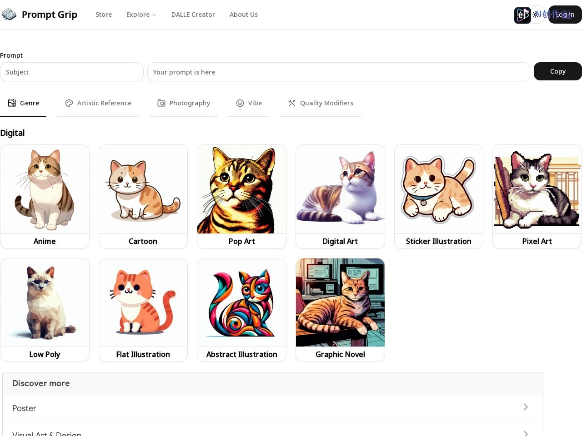582x436 pixels.
Task: Choose the Flat Illustration card
Action: pos(143,310)
